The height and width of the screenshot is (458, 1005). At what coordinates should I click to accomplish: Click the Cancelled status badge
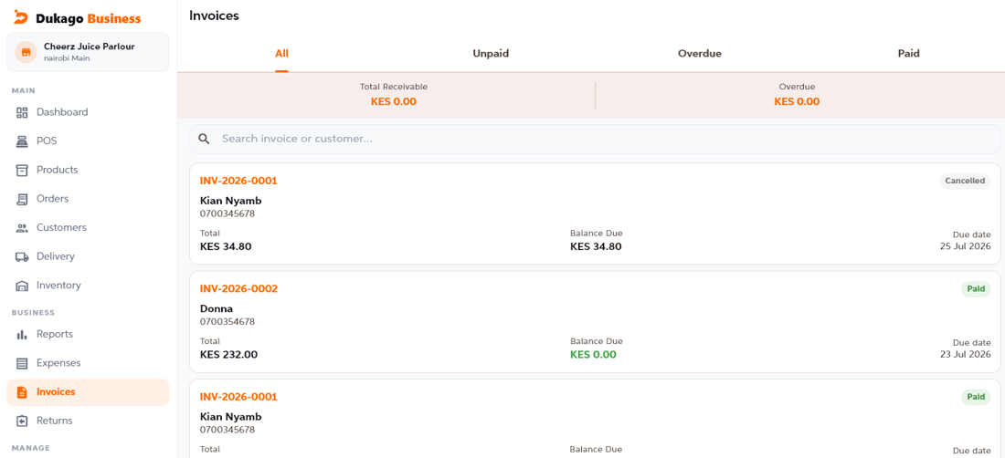point(966,181)
